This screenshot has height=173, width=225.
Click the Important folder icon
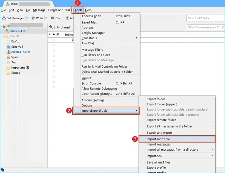8,67
